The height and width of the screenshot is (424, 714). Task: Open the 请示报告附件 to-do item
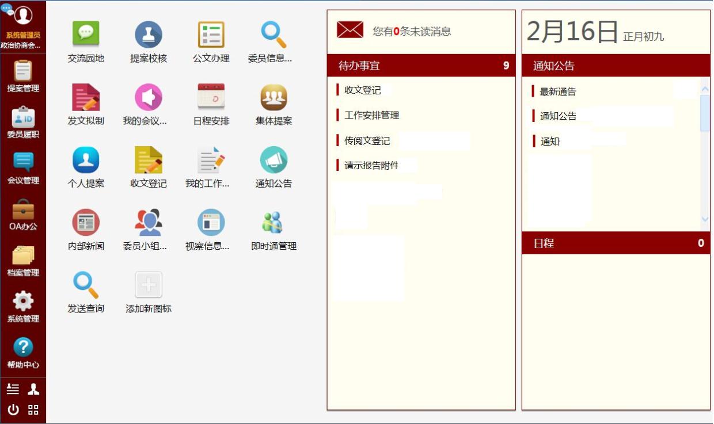point(372,166)
